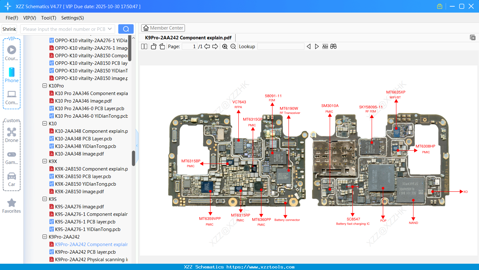Rotate the page counterclockwise
The height and width of the screenshot is (270, 479).
153,47
